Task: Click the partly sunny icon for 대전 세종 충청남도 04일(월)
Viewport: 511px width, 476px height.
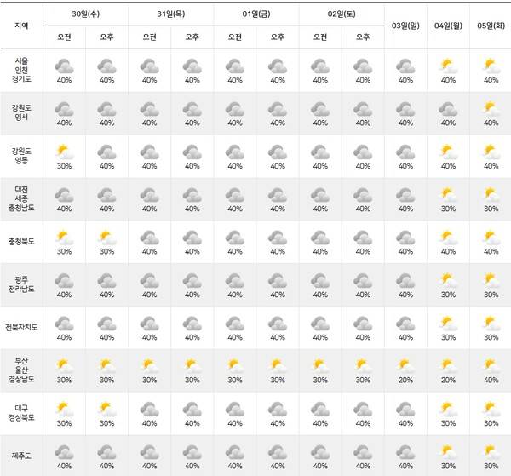Action: click(x=448, y=195)
